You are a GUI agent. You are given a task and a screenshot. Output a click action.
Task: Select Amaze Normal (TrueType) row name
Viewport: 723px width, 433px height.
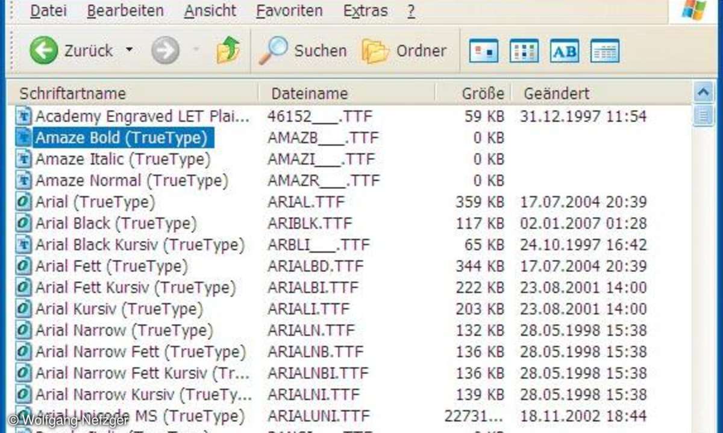point(132,180)
